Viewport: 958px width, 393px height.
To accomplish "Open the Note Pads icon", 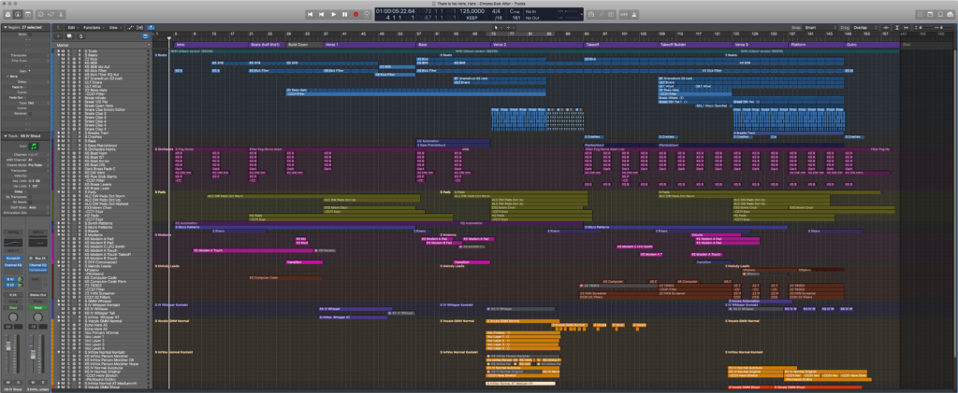I will (929, 13).
